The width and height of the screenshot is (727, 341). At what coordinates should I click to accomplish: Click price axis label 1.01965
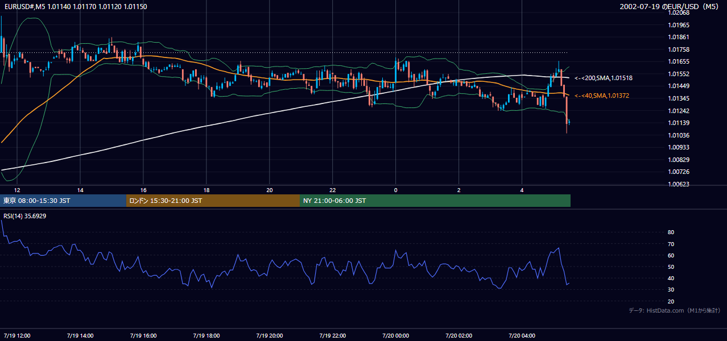[679, 25]
